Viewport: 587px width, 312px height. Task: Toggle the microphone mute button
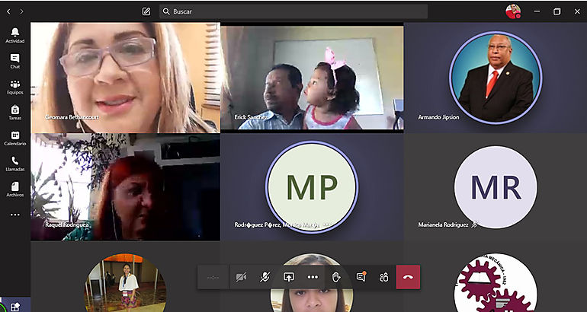click(x=265, y=277)
